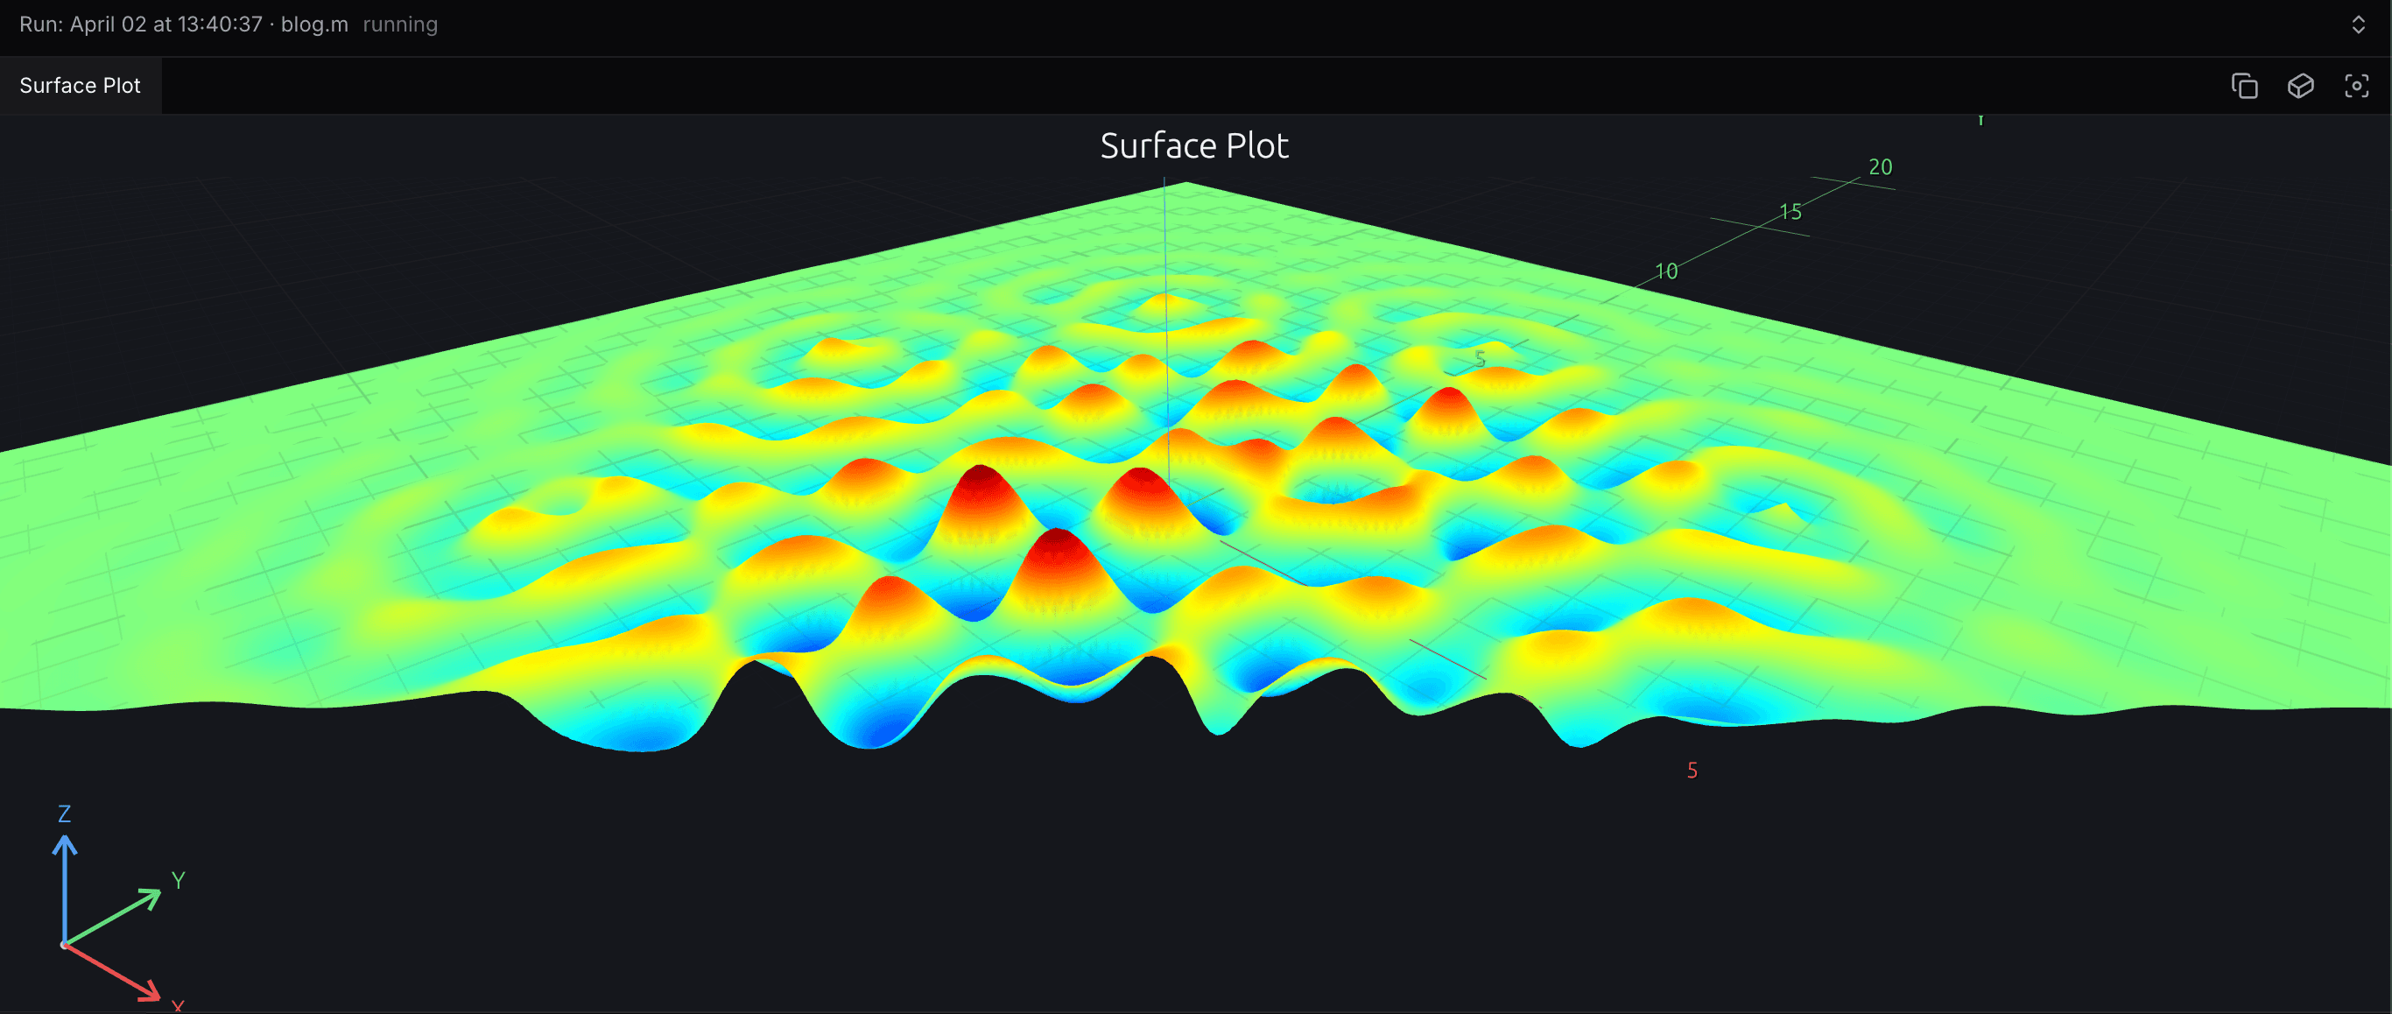
Task: Reset the camera focus on the plot
Action: (x=2358, y=86)
